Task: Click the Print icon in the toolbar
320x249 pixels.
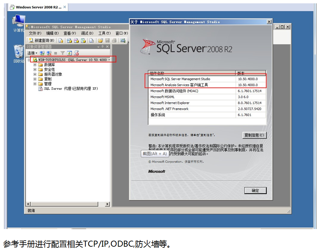Action: [114, 40]
